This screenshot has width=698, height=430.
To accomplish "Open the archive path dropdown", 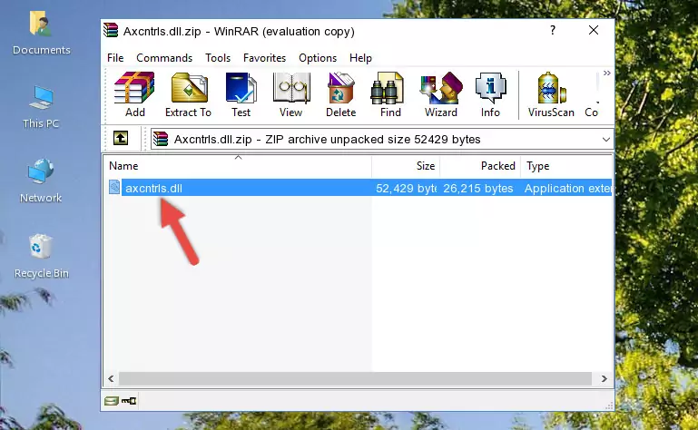I will coord(605,140).
